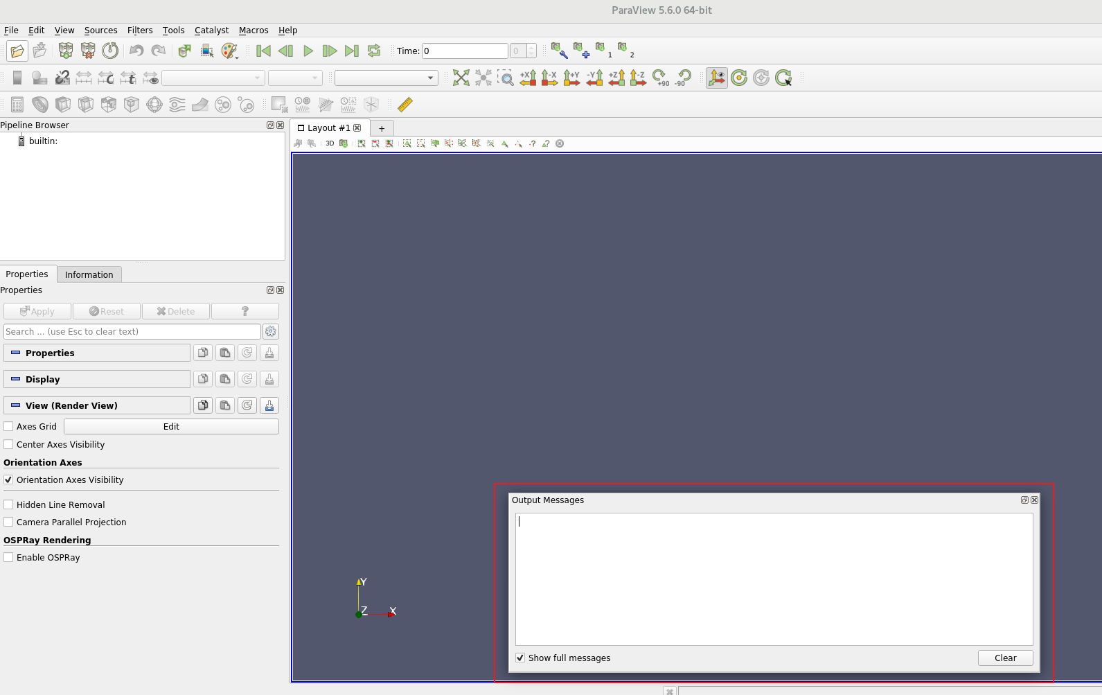
Task: Toggle the advanced properties gear button
Action: 271,331
